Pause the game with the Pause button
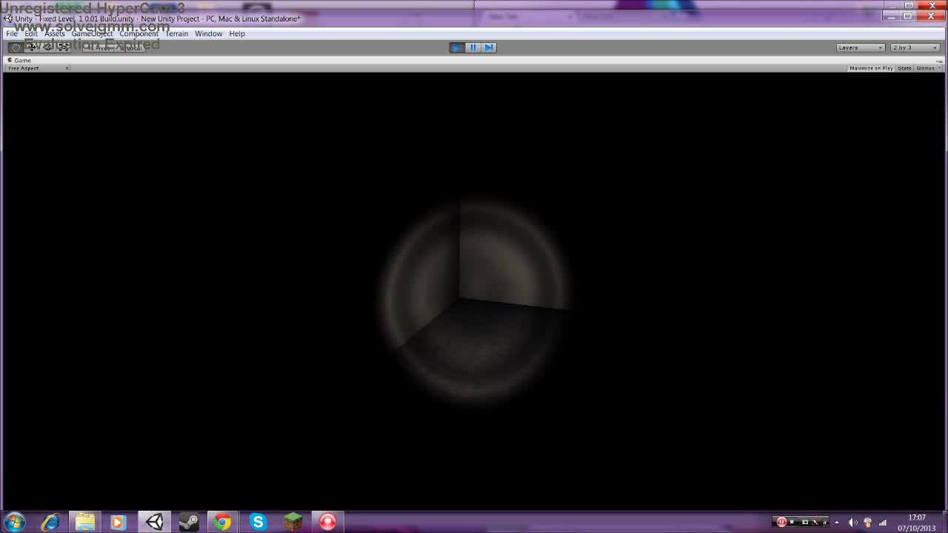The height and width of the screenshot is (533, 948). tap(472, 47)
